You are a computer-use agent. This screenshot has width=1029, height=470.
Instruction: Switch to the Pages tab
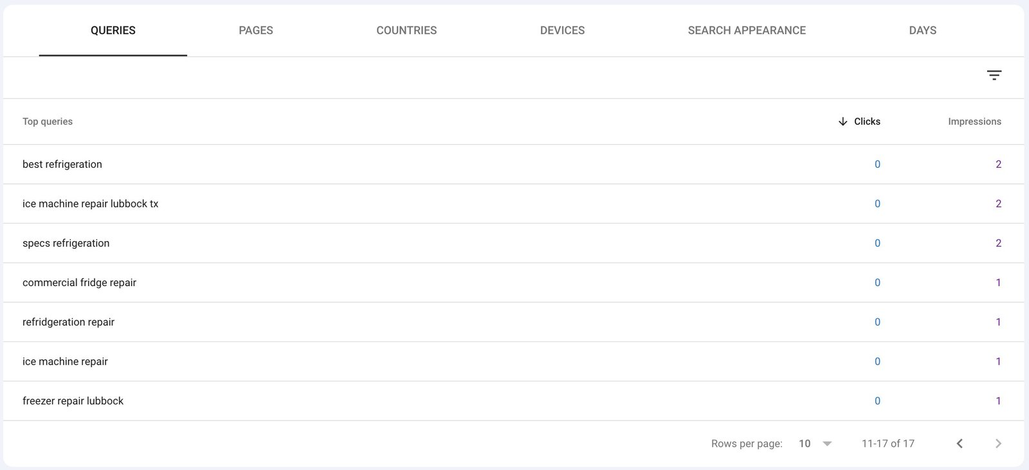click(255, 30)
